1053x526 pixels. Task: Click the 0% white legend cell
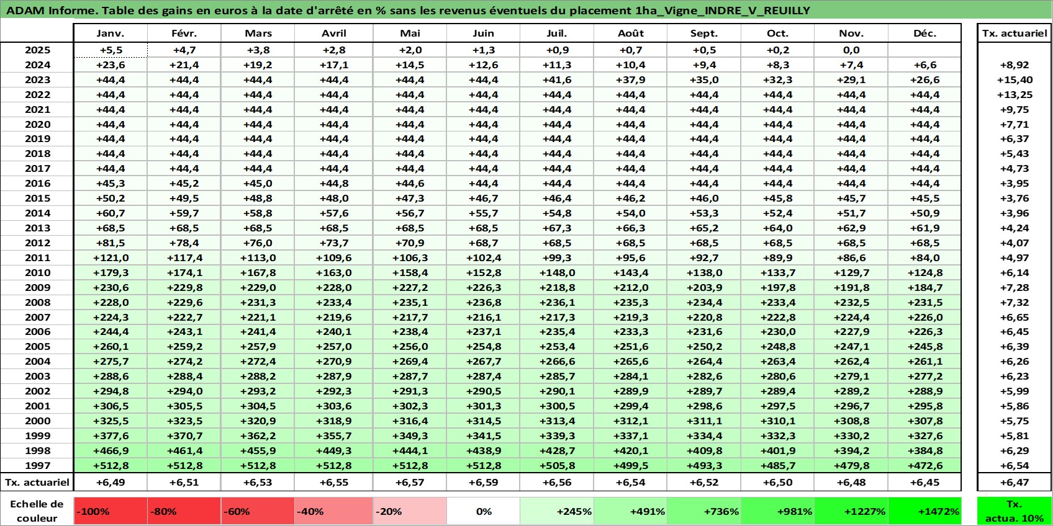point(484,511)
